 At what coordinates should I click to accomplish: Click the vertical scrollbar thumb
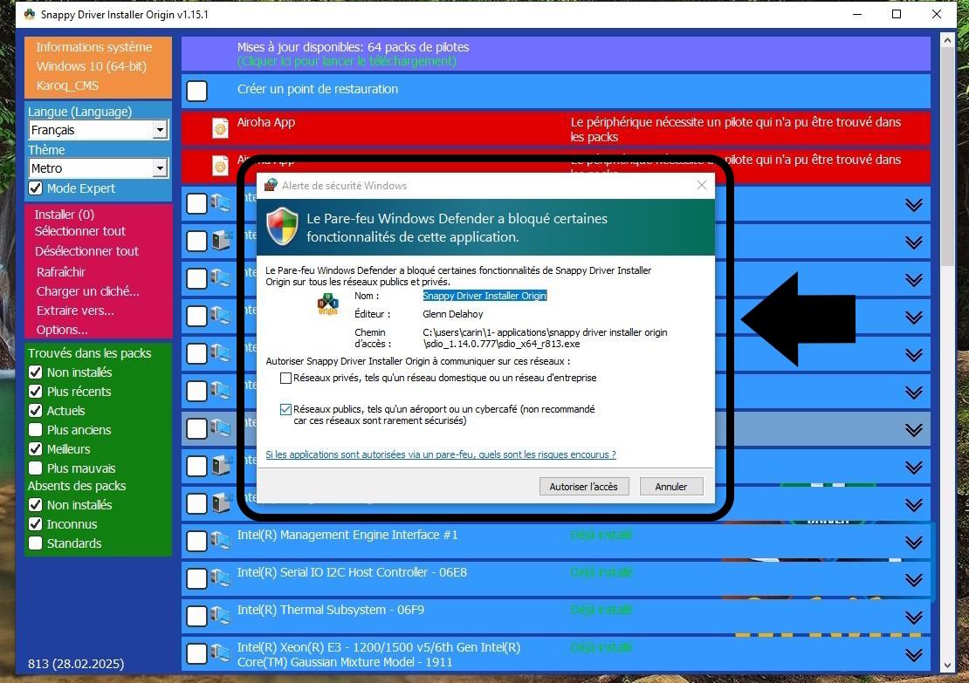click(x=947, y=158)
